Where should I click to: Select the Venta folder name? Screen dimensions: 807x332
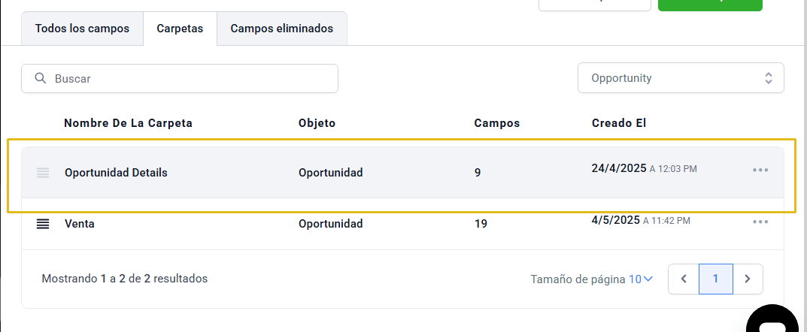(x=79, y=224)
